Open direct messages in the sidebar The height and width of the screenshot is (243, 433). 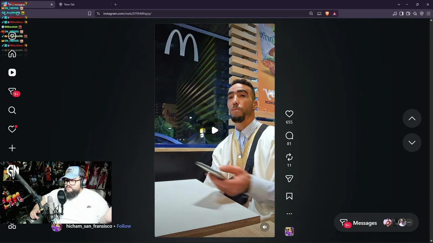point(12,91)
